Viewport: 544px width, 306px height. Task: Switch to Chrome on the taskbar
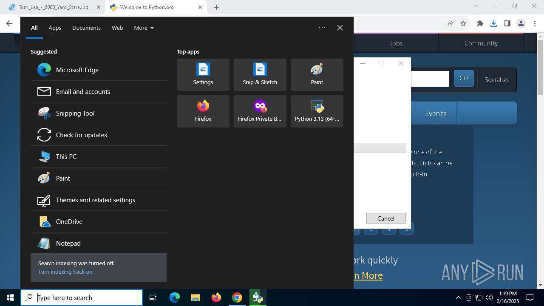click(x=237, y=297)
